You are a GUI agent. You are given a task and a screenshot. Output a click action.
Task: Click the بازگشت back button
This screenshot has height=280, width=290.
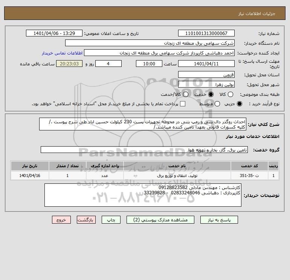click(x=86, y=219)
